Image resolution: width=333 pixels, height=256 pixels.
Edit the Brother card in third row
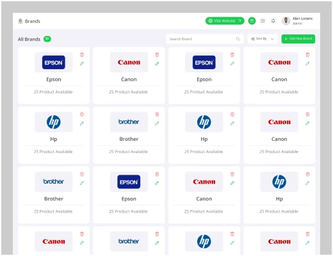coord(82,183)
